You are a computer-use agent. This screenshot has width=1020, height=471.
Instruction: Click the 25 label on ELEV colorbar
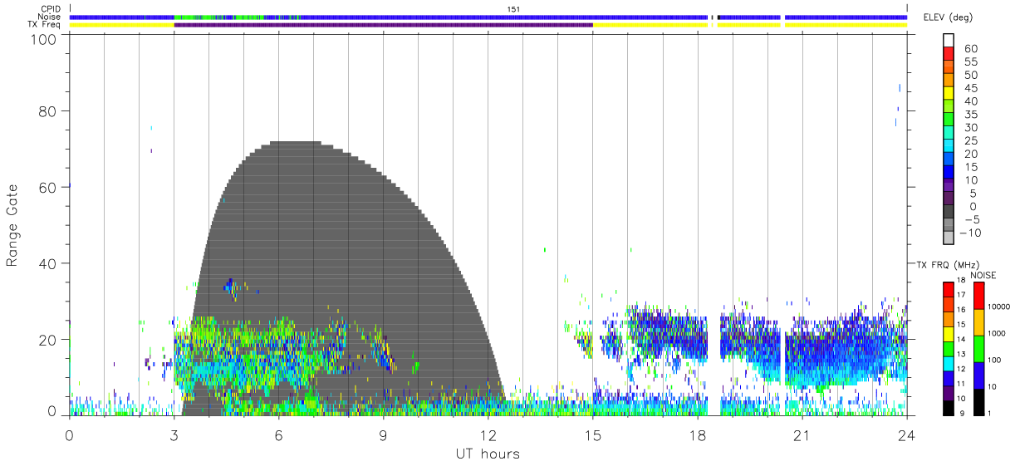[x=970, y=140]
